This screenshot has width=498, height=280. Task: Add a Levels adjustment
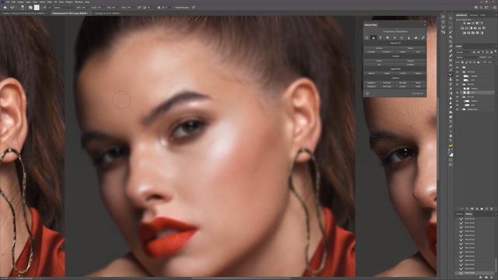468,23
